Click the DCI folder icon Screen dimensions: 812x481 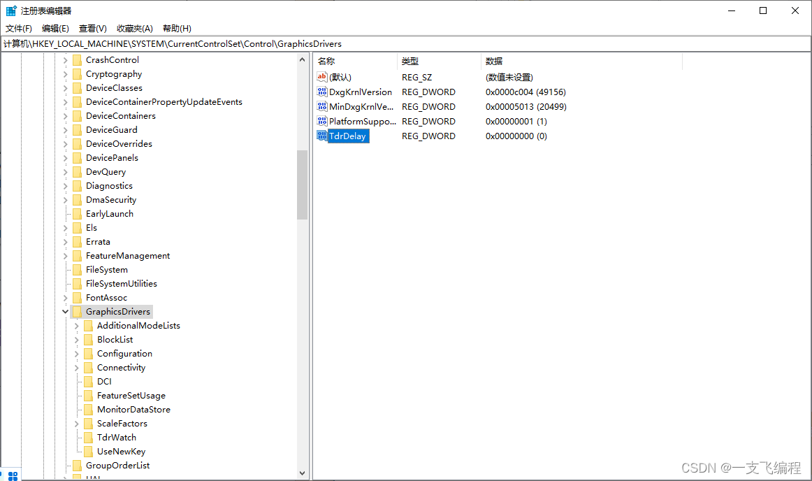tap(89, 382)
